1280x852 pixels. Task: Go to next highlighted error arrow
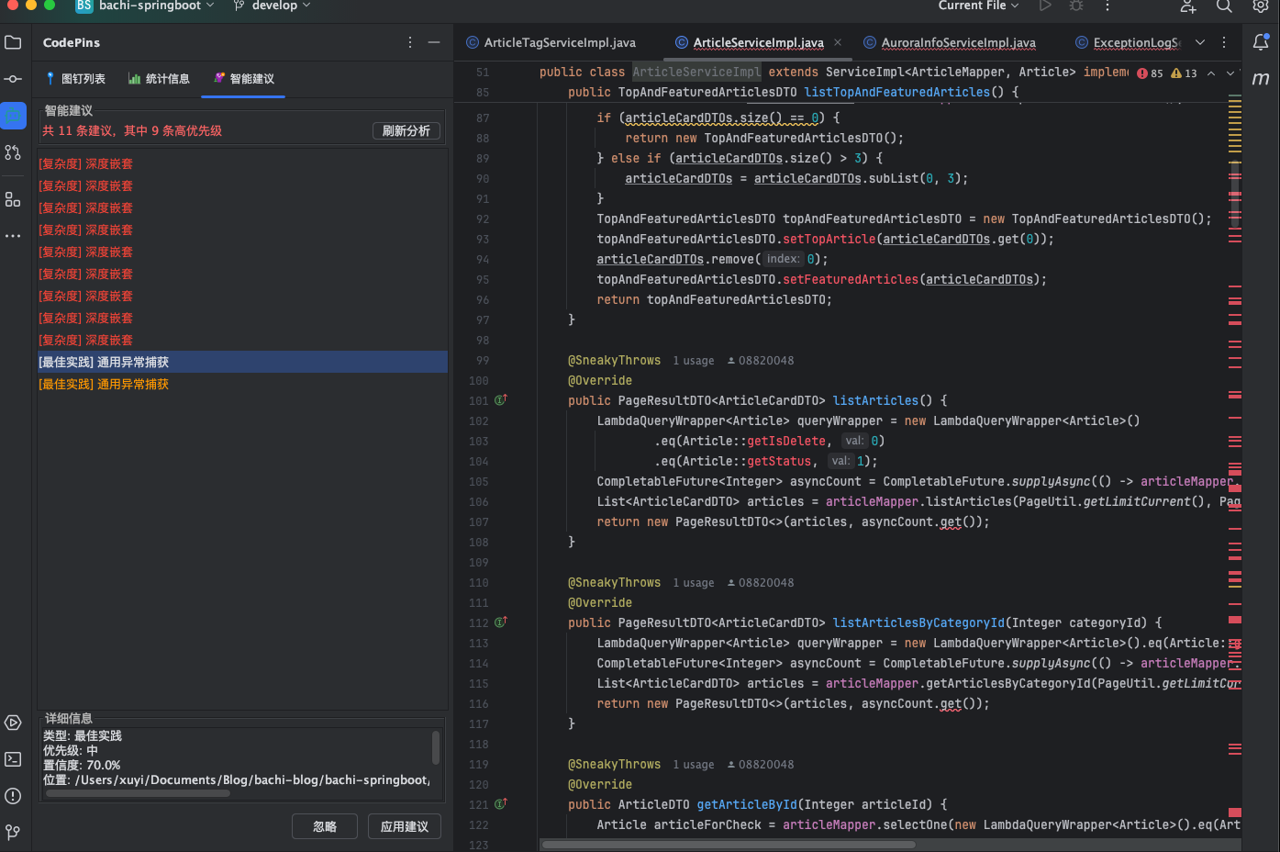coord(1230,73)
